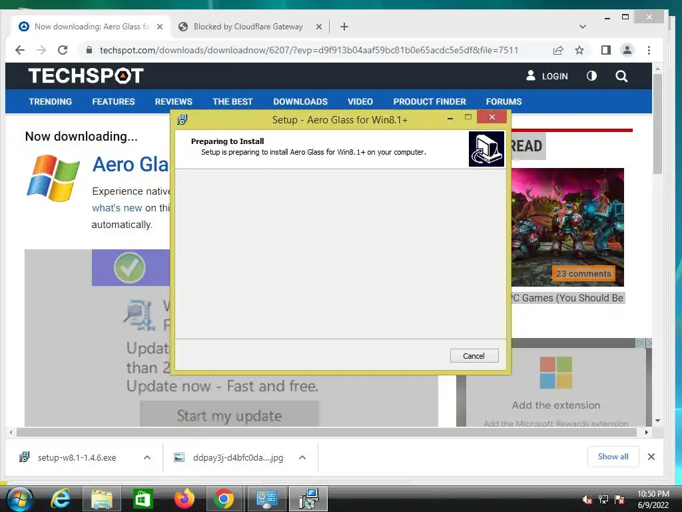Click the "23 comments" badge
Screen dimensions: 682x512
(x=583, y=273)
